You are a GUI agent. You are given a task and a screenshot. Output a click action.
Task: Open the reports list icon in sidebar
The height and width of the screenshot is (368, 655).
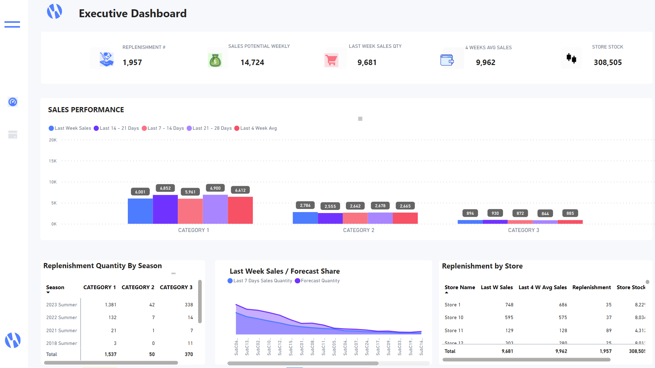click(x=12, y=135)
